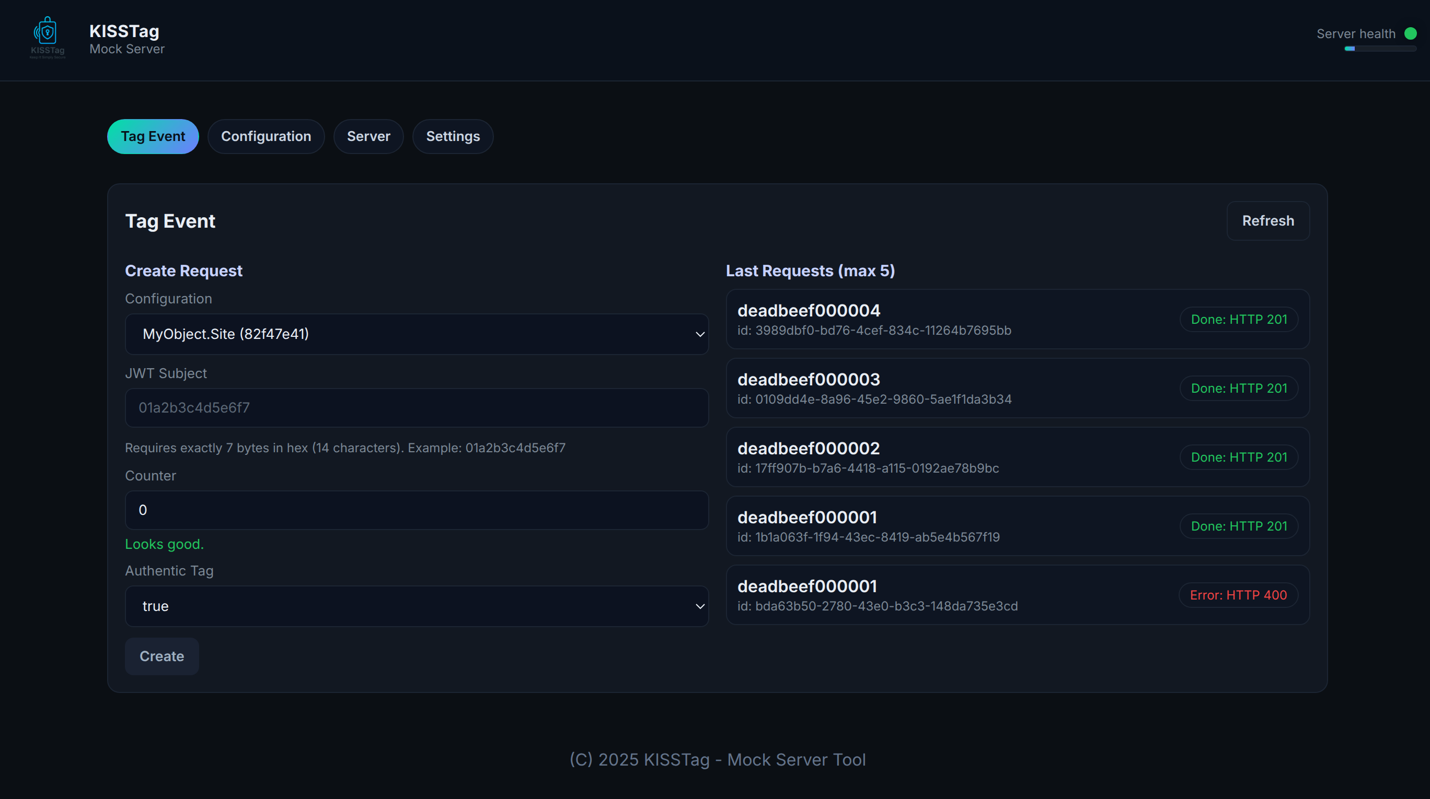Click into the Counter input field

click(417, 510)
